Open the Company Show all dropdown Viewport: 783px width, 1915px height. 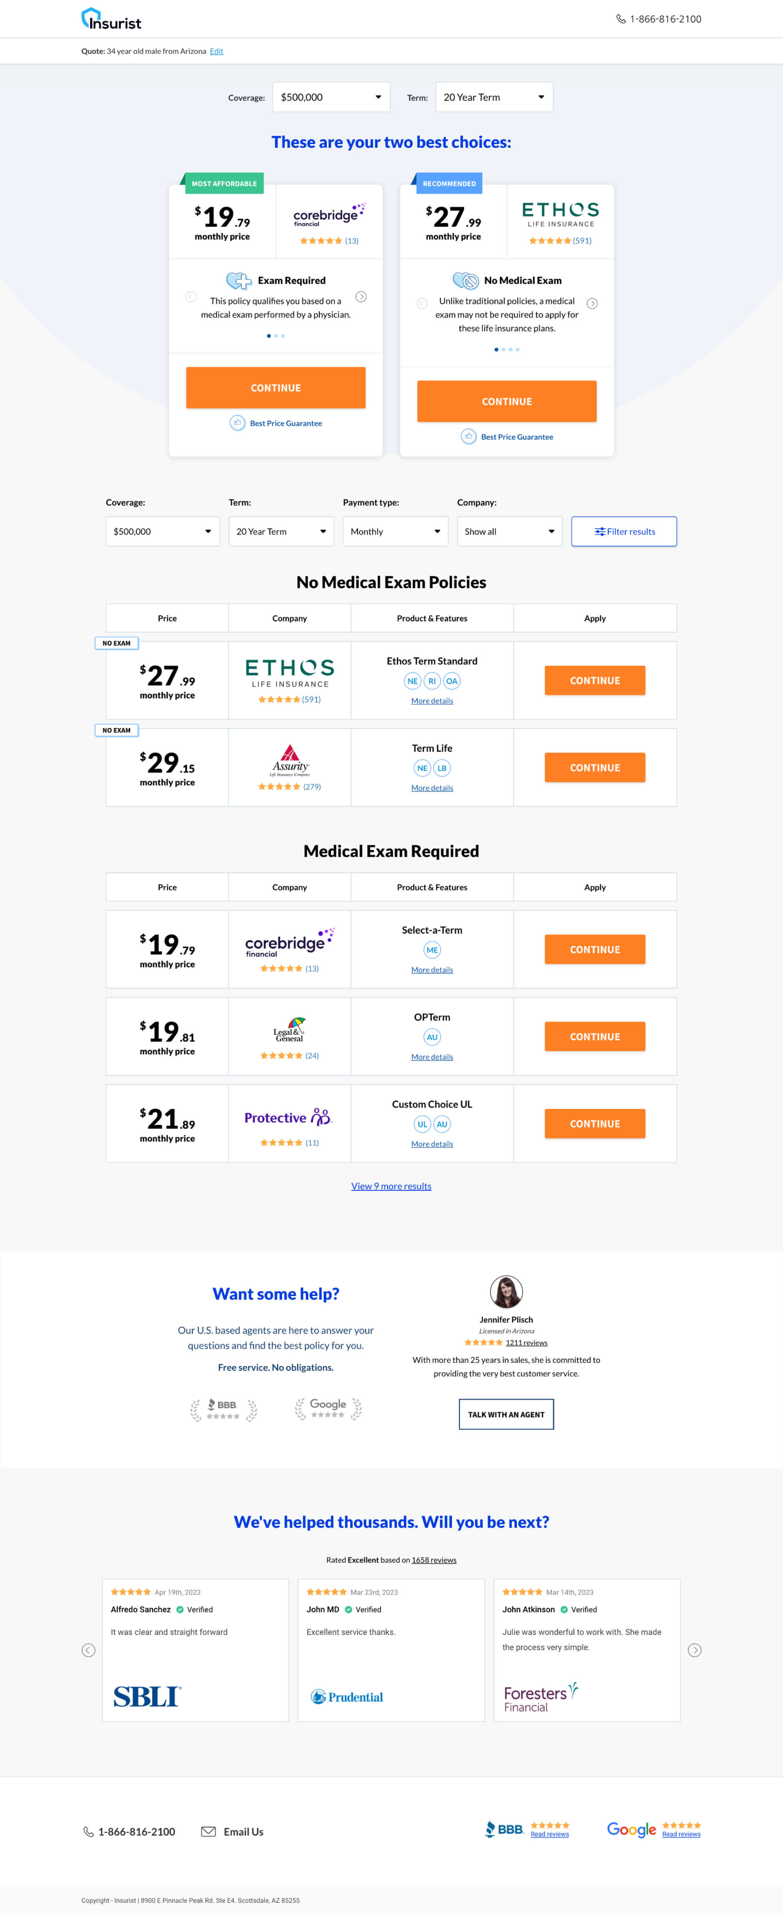pos(509,531)
